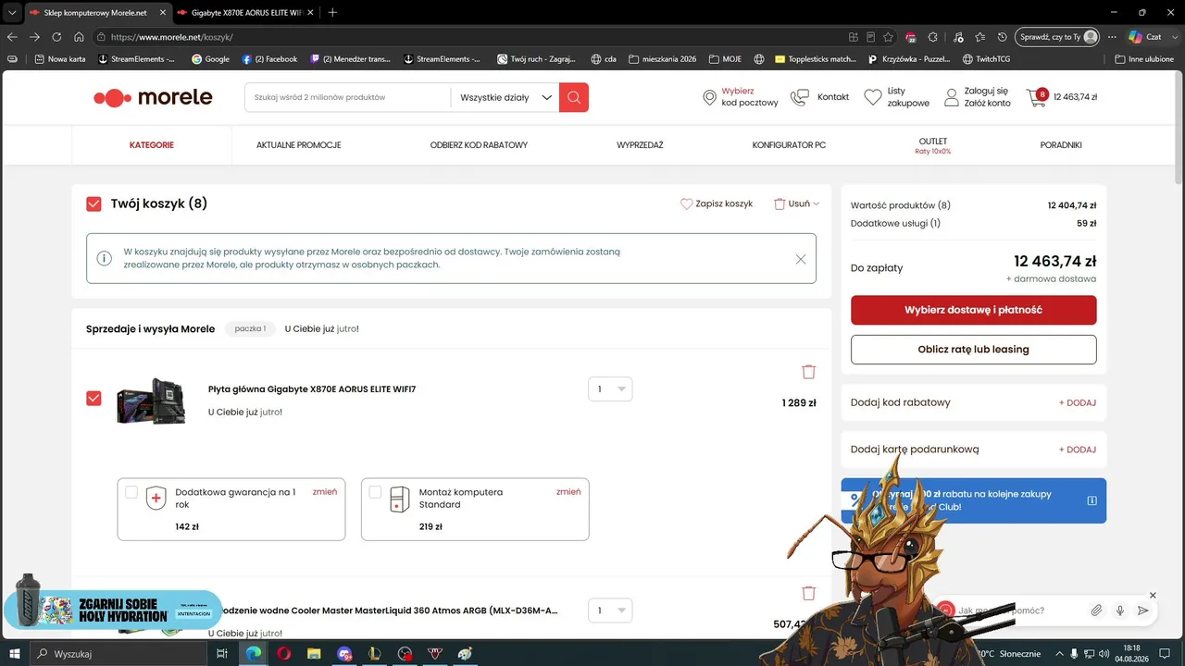1185x666 pixels.
Task: Go to ODBIERZ KOD RABATOWY
Action: coord(479,145)
